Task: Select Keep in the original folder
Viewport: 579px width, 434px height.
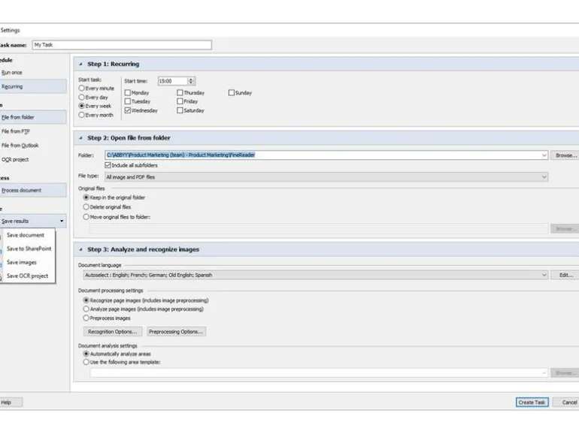Action: (x=86, y=197)
